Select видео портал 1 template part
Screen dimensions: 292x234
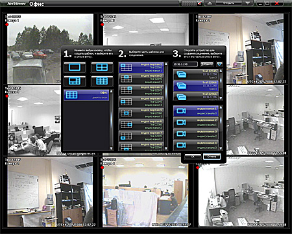pos(141,68)
